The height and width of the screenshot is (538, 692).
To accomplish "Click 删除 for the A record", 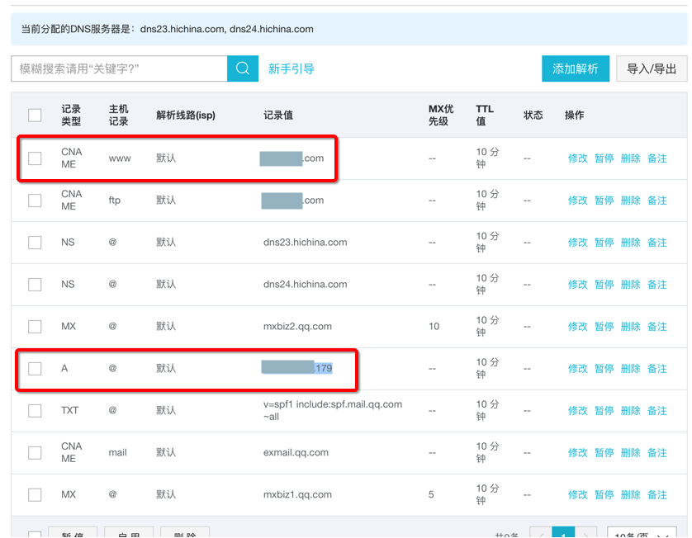I will (630, 369).
